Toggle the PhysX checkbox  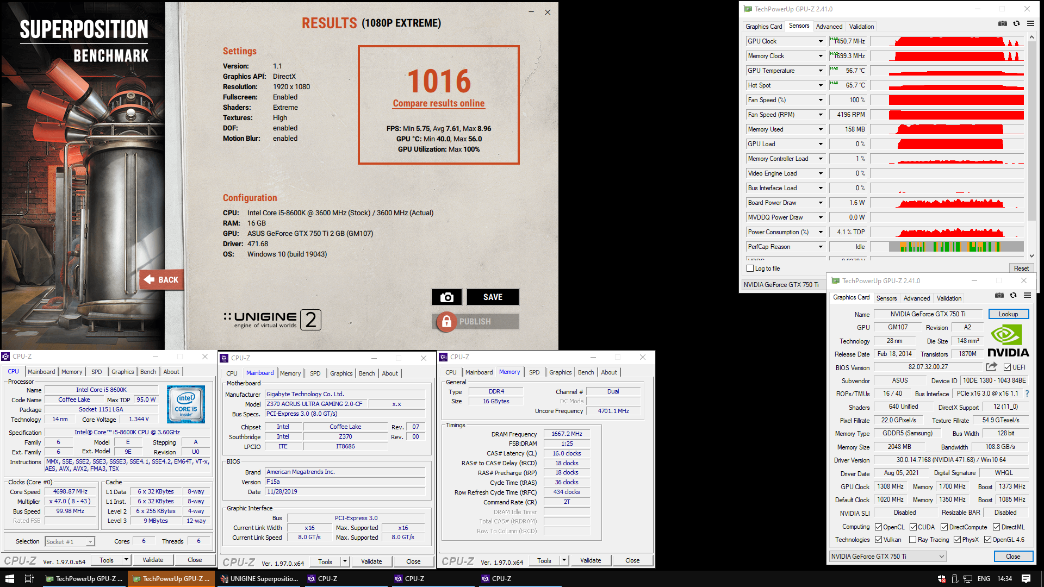pyautogui.click(x=957, y=540)
